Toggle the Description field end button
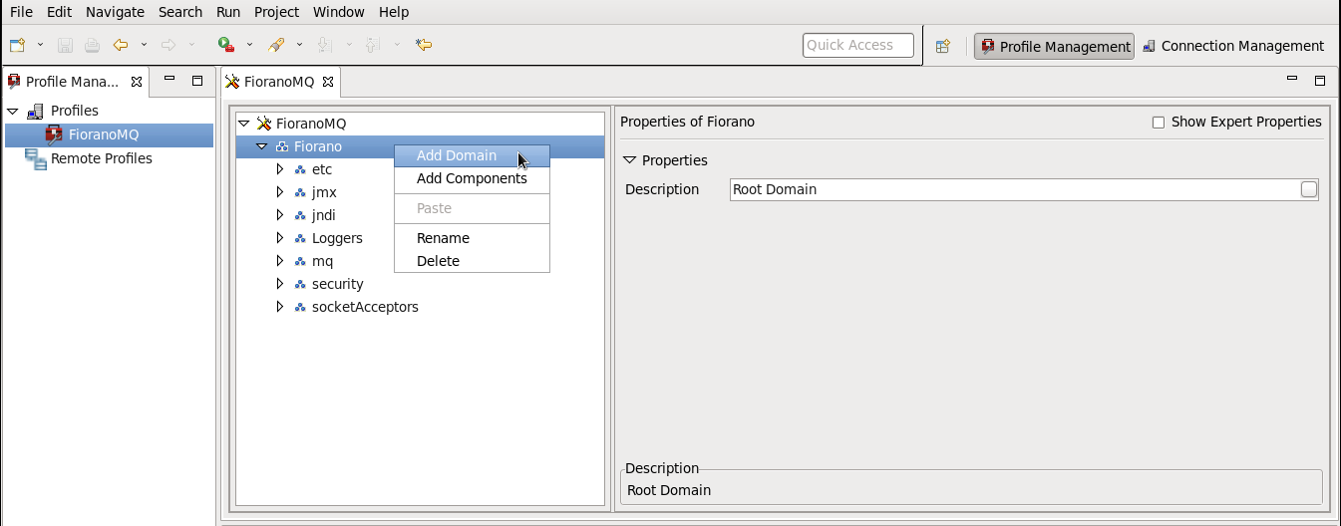This screenshot has width=1341, height=526. click(1309, 189)
